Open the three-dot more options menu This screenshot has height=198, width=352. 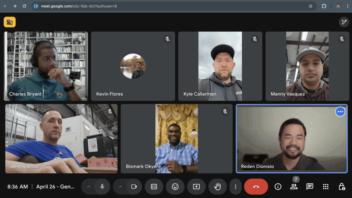click(x=235, y=187)
